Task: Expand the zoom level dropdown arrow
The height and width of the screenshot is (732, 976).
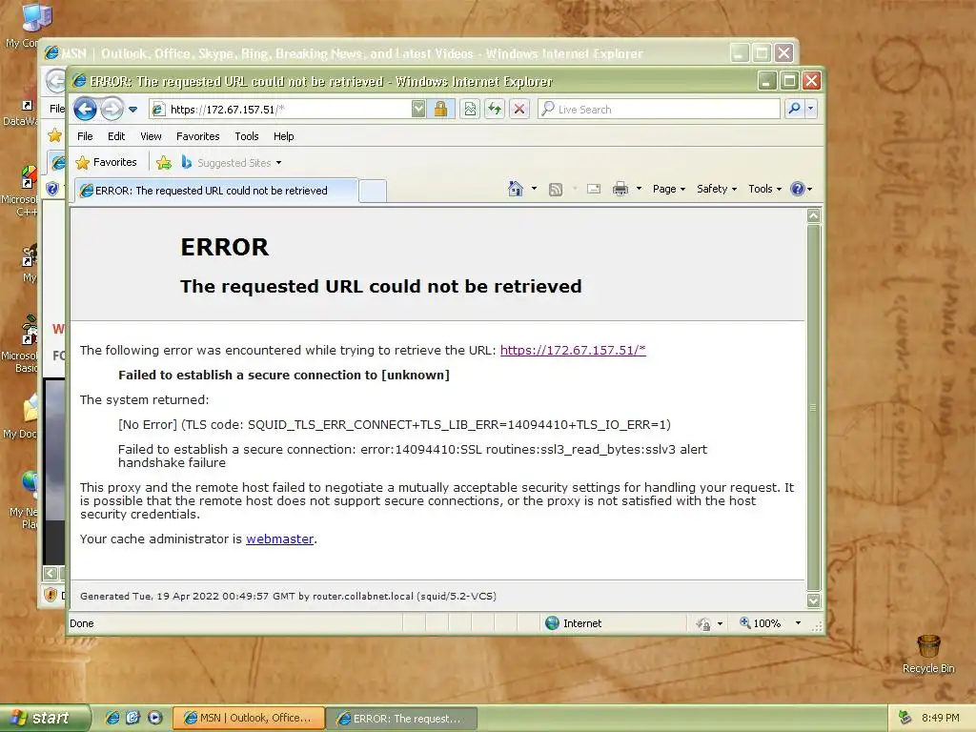Action: click(798, 623)
